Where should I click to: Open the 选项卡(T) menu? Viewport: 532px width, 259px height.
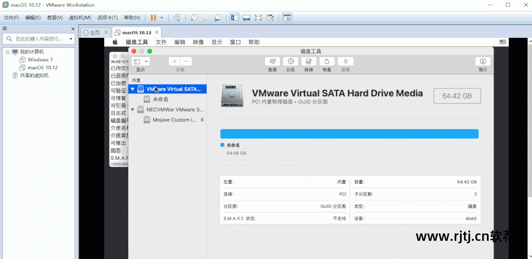107,18
